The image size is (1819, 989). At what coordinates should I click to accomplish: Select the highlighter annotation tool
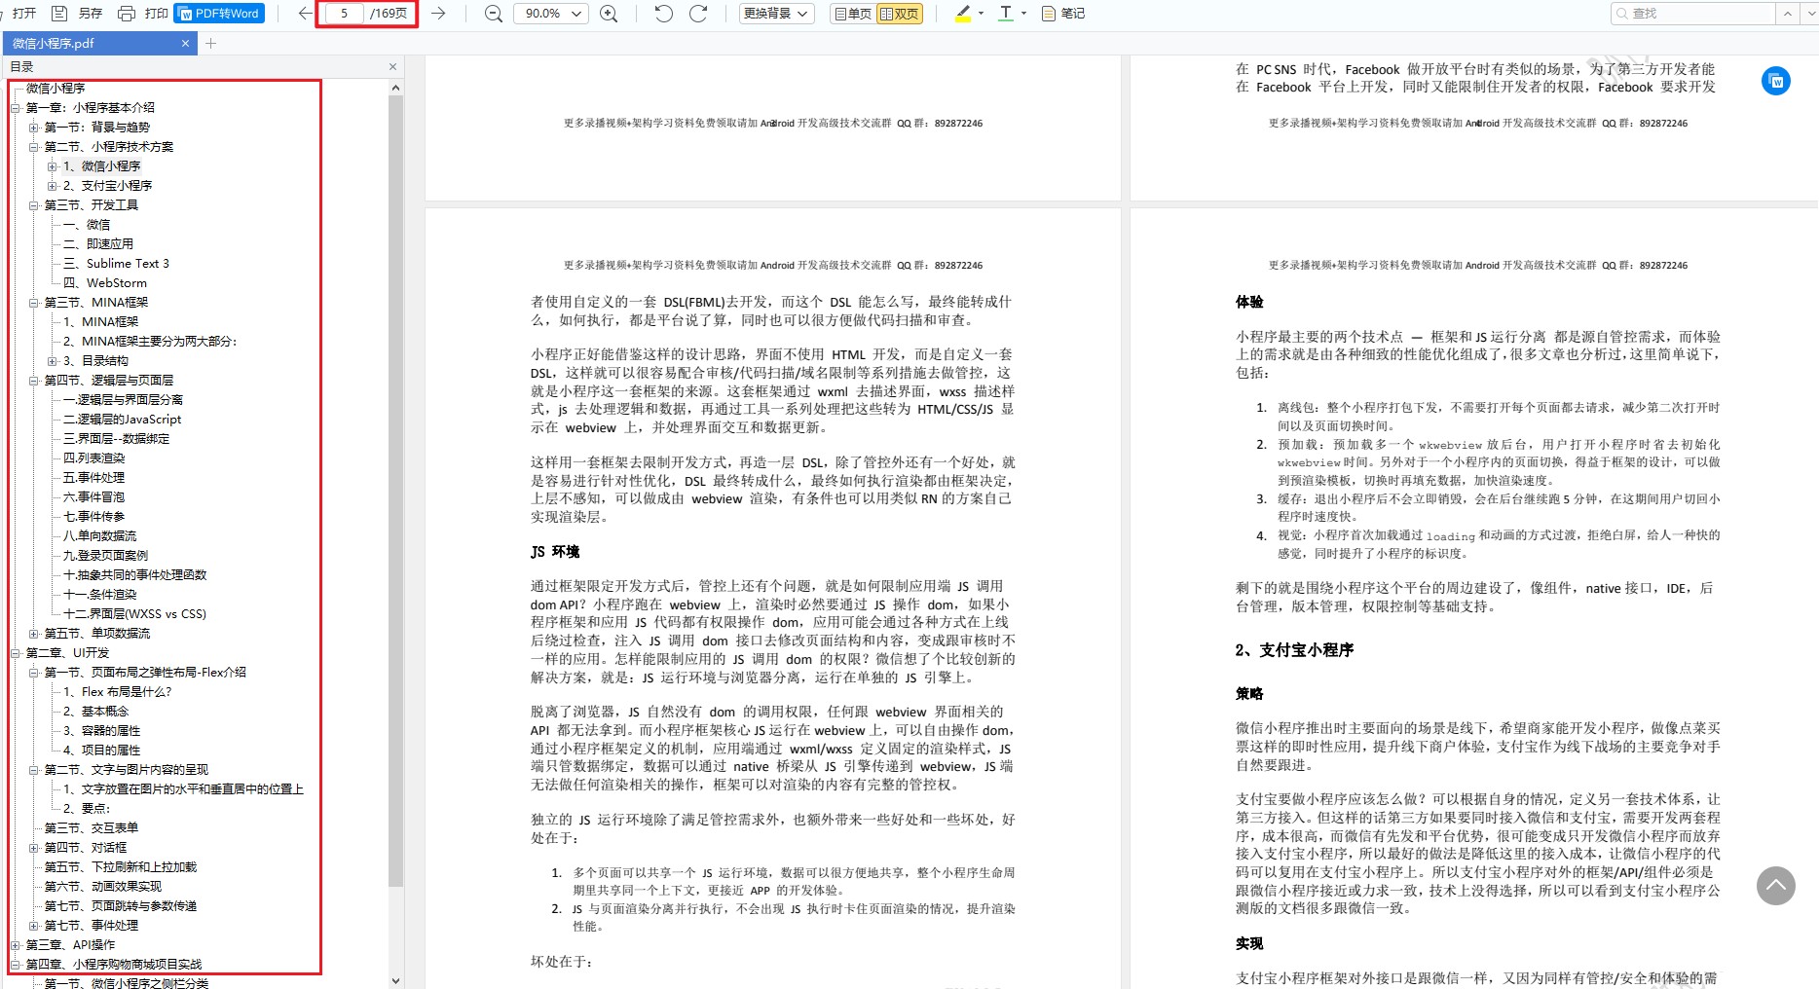pyautogui.click(x=962, y=13)
